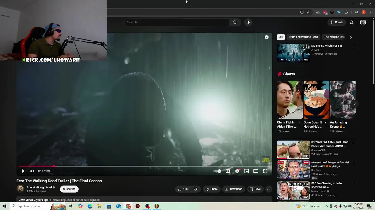The height and width of the screenshot is (210, 375).
Task: Bookmark this page with the star icon
Action: pos(308,12)
